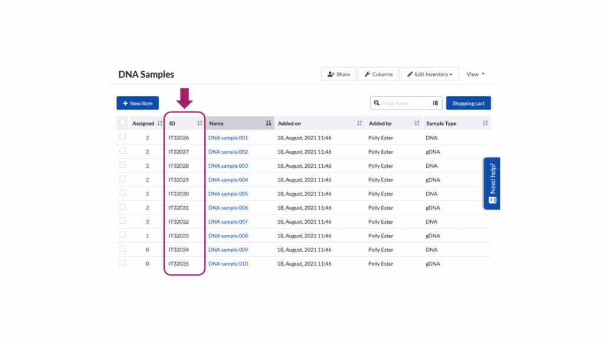Select the checkbox for DNA sample 005

click(123, 193)
